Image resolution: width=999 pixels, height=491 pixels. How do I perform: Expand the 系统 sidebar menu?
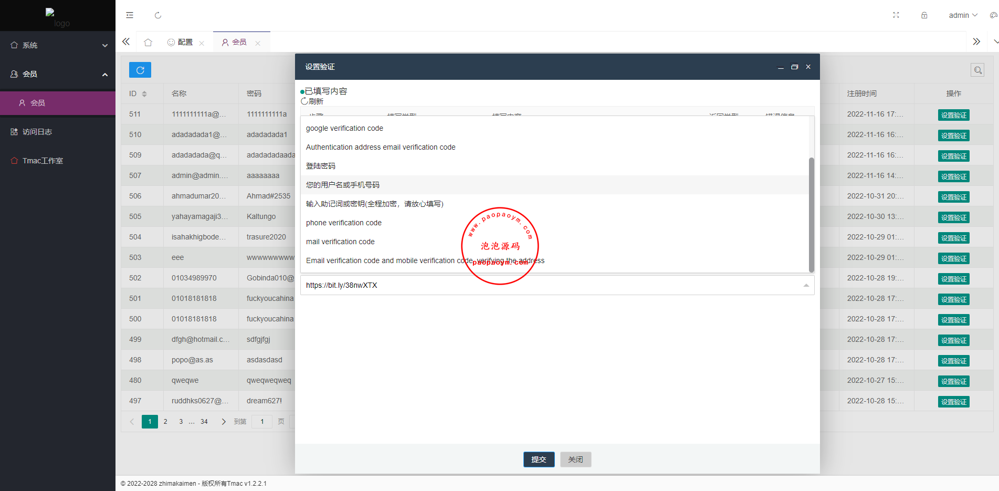[x=58, y=45]
